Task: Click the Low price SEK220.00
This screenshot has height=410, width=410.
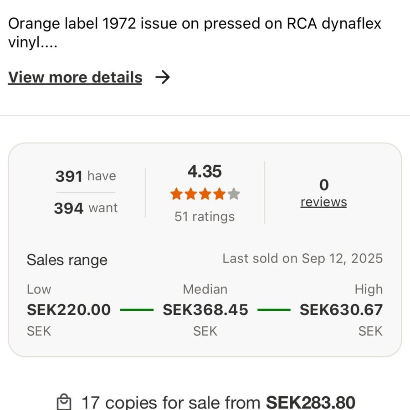Action: [x=69, y=310]
